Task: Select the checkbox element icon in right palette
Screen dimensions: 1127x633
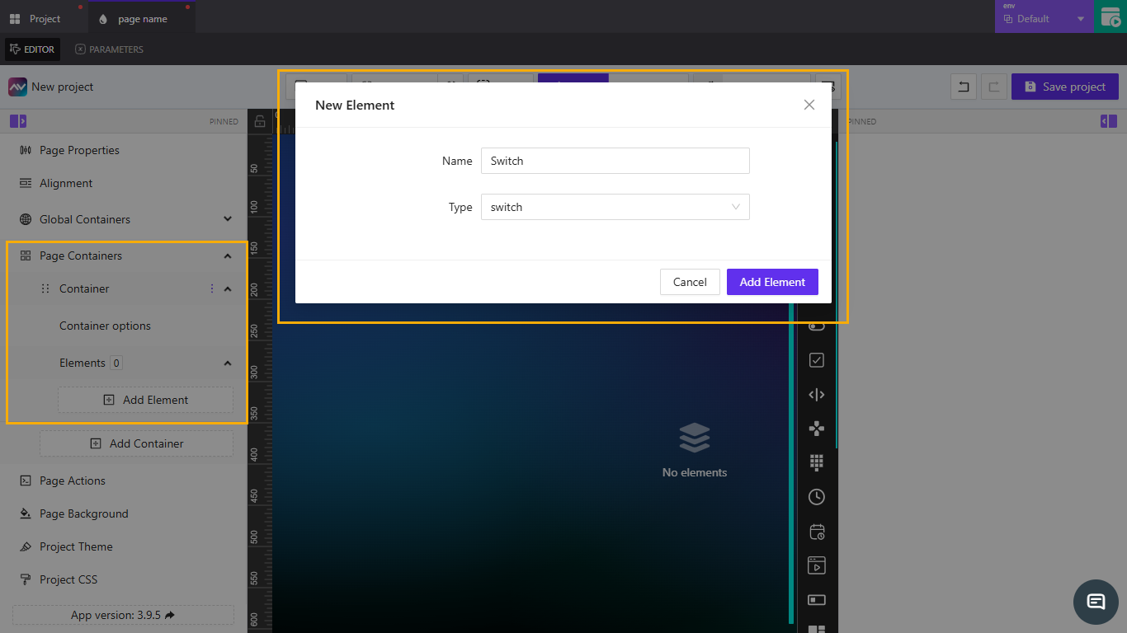Action: click(816, 359)
